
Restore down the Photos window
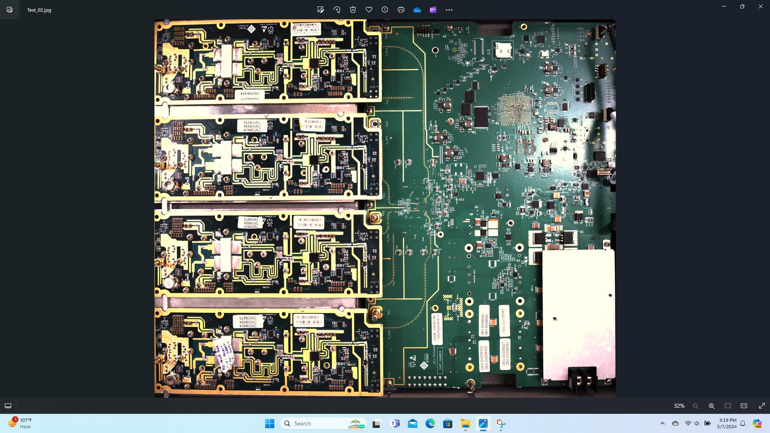(x=742, y=6)
